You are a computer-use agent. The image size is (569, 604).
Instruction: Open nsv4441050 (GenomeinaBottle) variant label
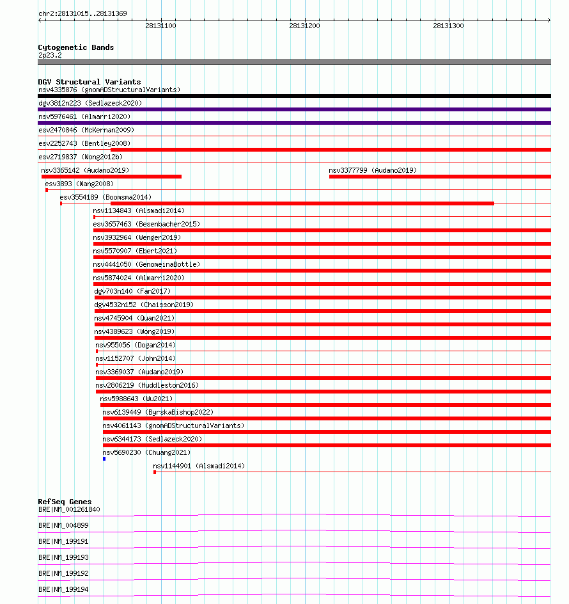(x=146, y=265)
